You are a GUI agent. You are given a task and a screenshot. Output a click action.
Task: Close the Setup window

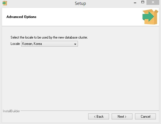[x=153, y=2]
